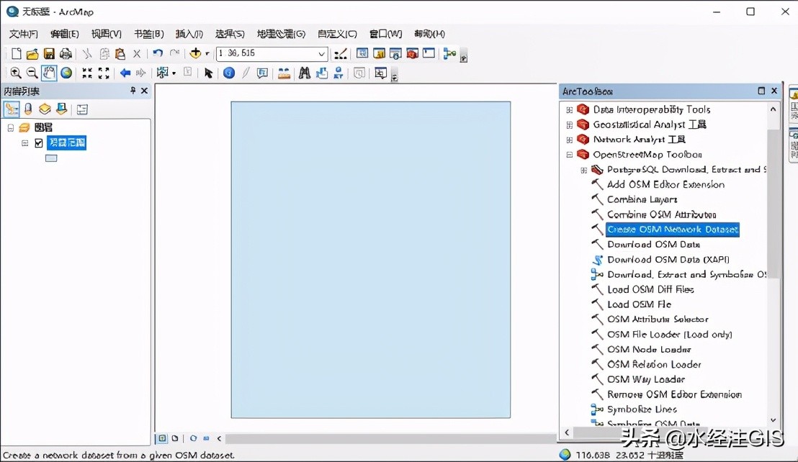This screenshot has height=462, width=798.
Task: Click the Full Extent globe icon
Action: point(66,73)
